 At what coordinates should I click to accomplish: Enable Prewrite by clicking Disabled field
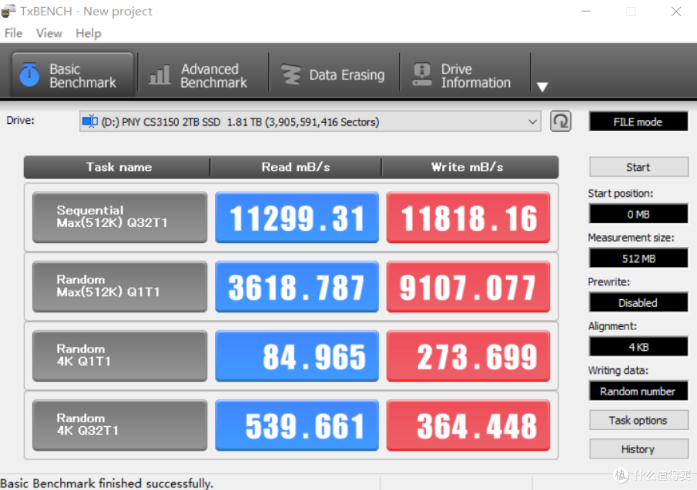638,302
